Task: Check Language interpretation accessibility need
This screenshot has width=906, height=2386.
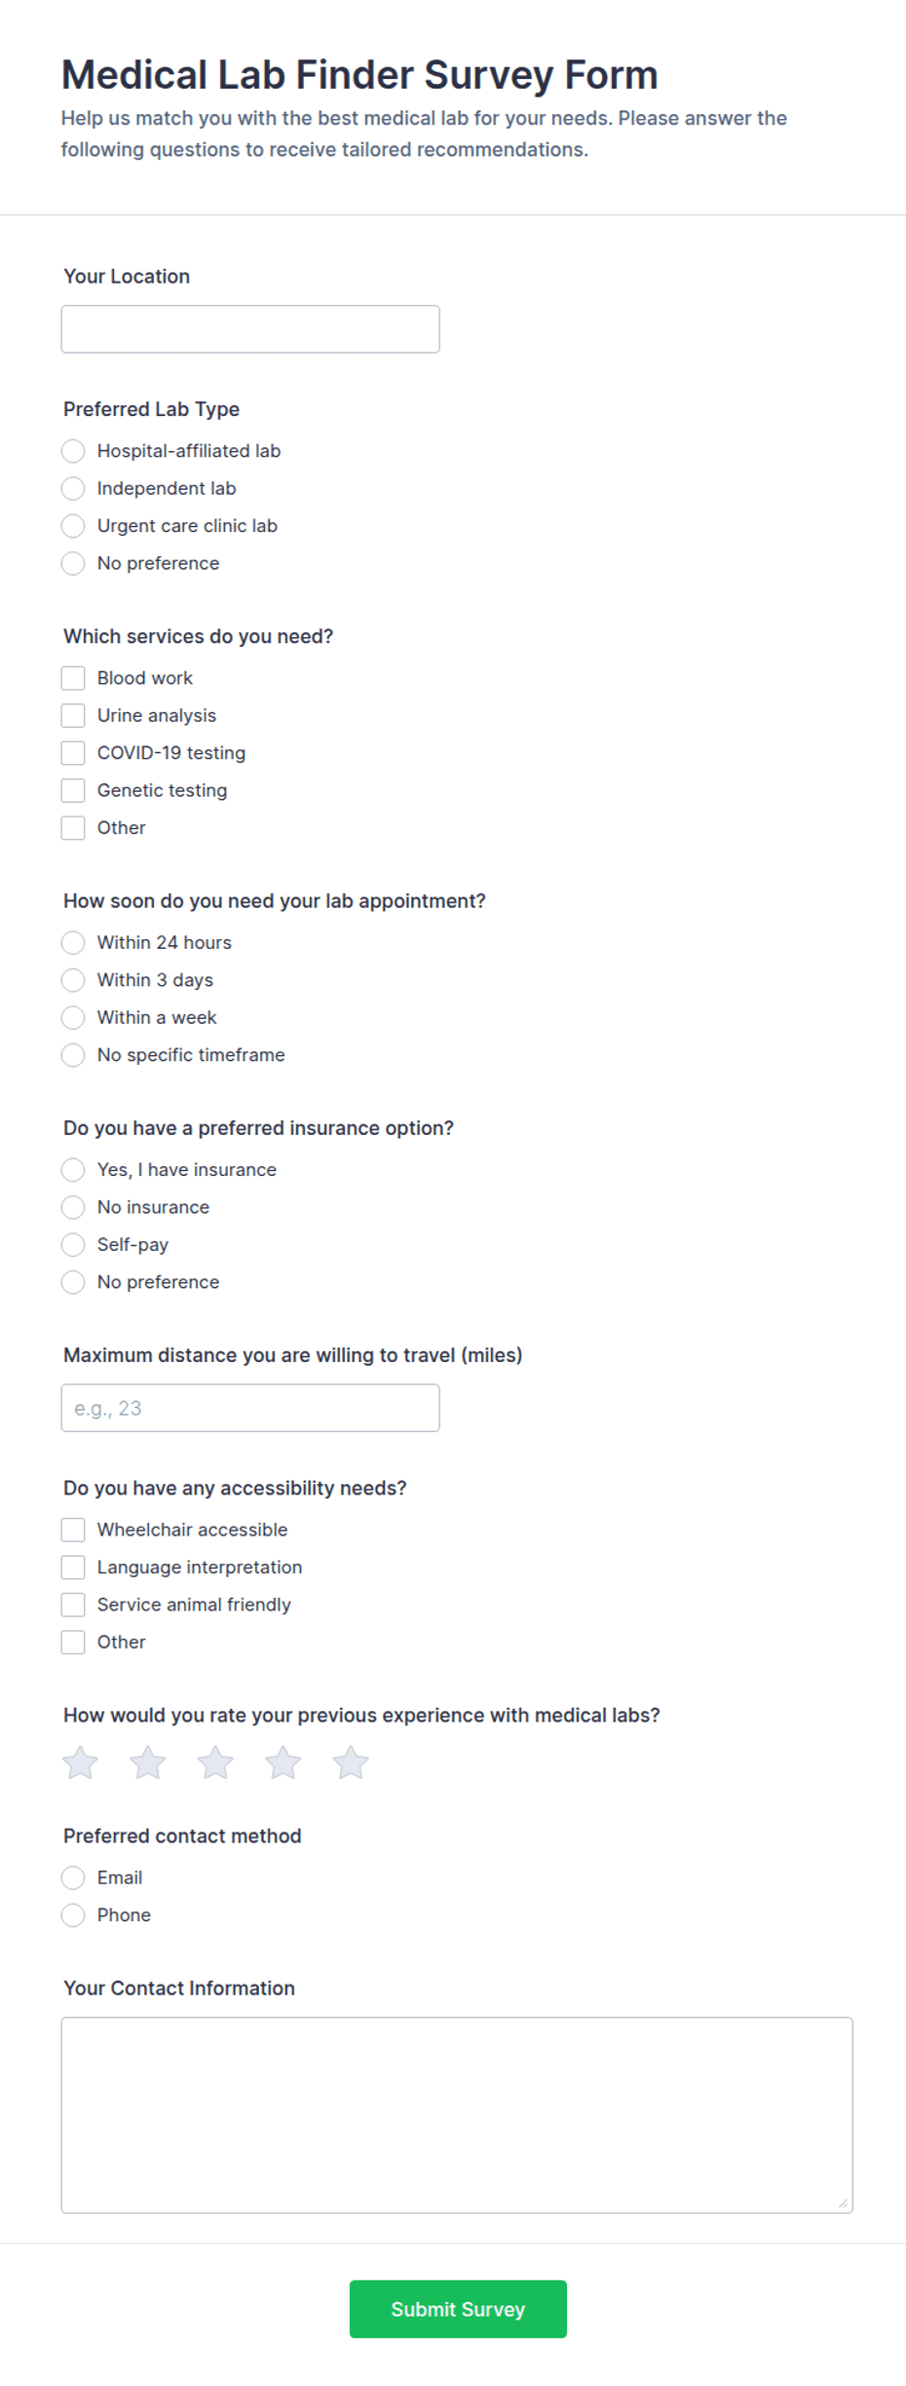Action: (73, 1567)
